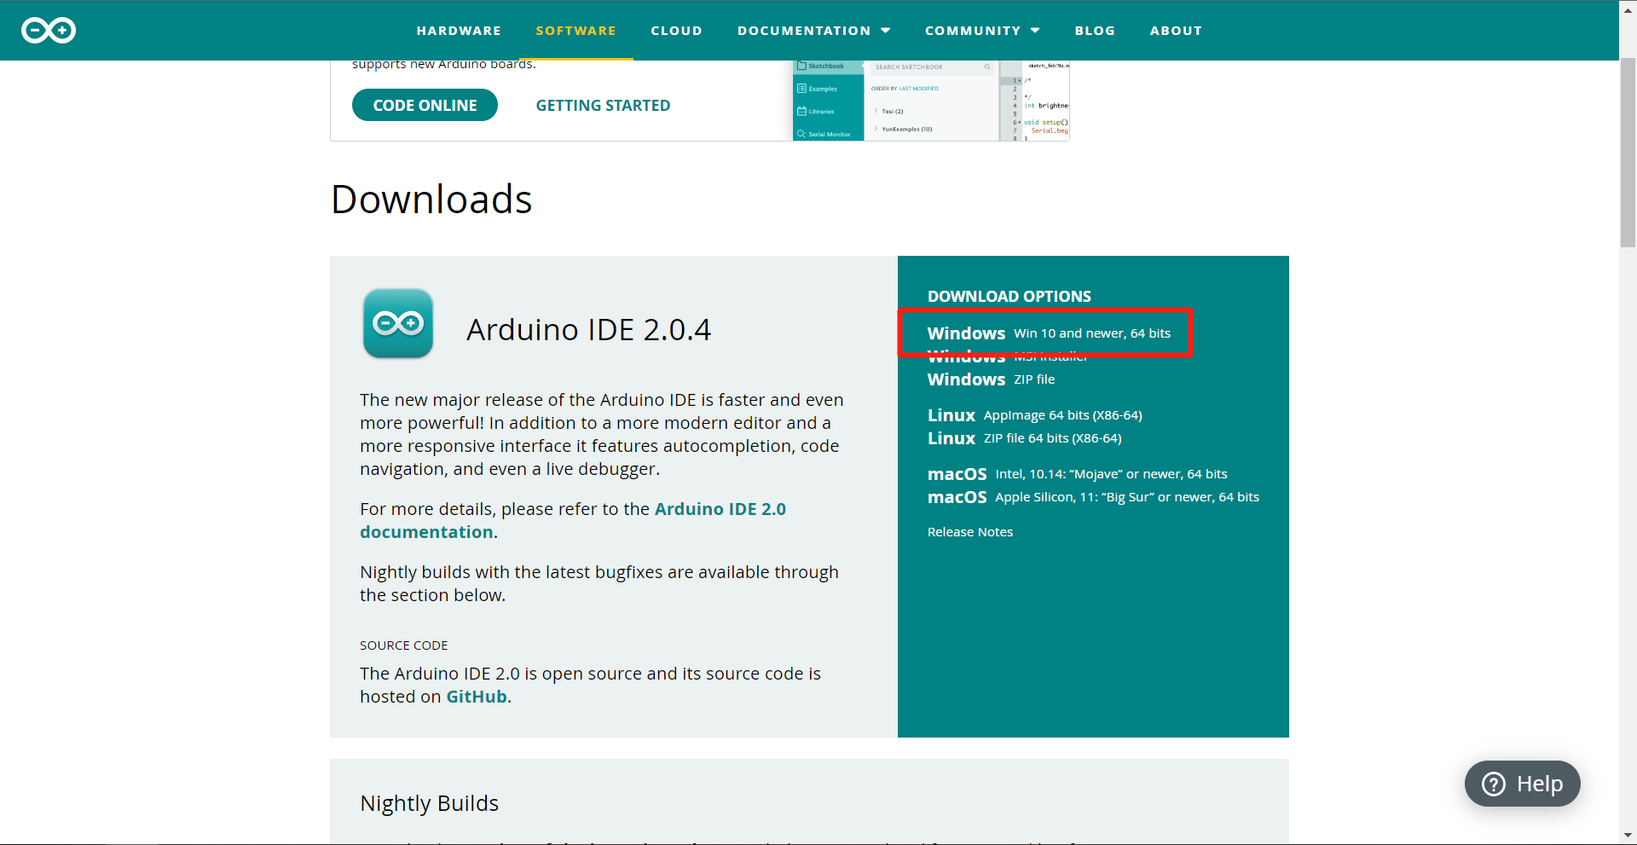Open the GETTING STARTED link
Image resolution: width=1637 pixels, height=845 pixels.
603,105
